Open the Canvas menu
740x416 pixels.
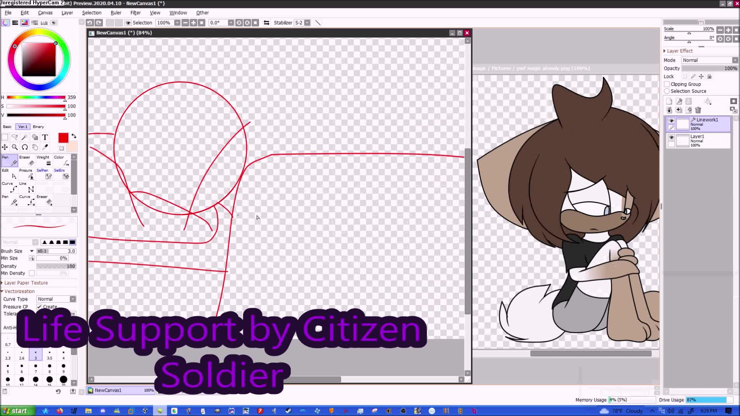pyautogui.click(x=45, y=13)
